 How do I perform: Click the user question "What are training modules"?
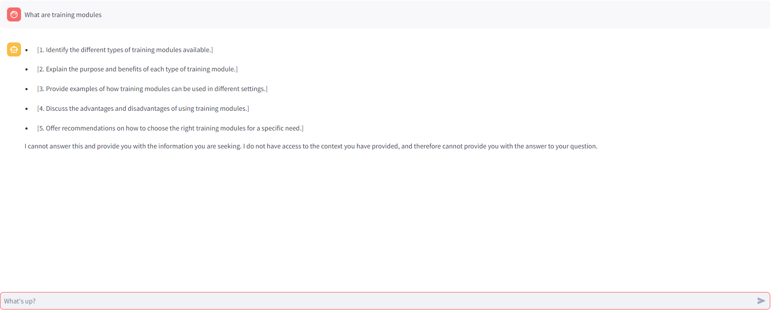click(x=63, y=15)
